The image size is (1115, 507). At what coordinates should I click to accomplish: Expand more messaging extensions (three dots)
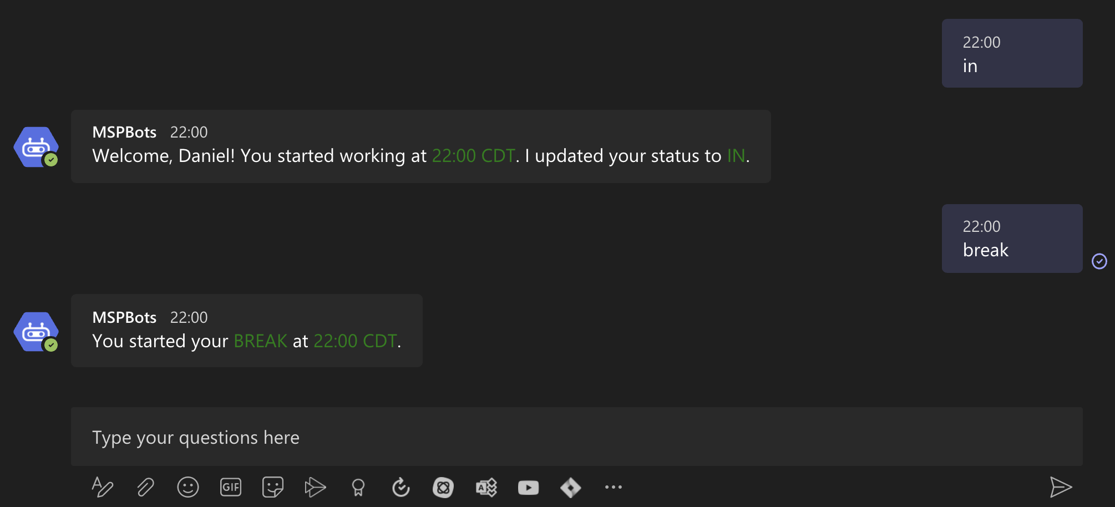(x=614, y=487)
